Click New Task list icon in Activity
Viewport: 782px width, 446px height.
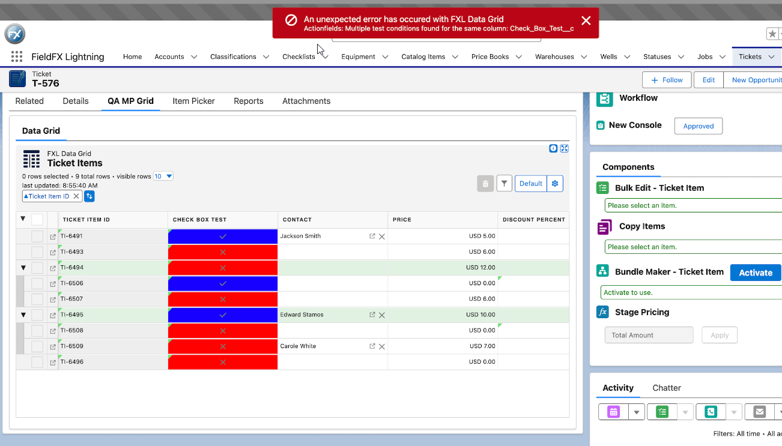pyautogui.click(x=662, y=412)
